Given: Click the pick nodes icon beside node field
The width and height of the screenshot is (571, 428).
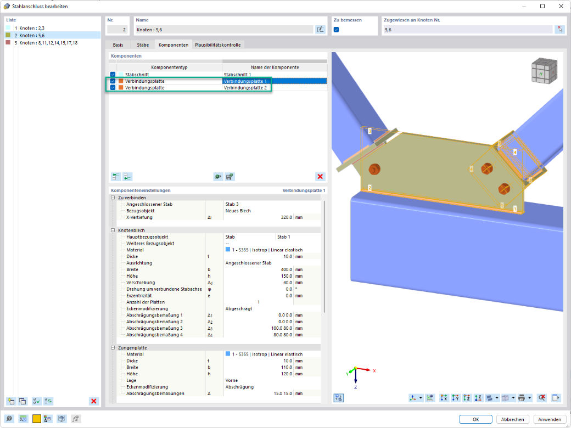Looking at the screenshot, I should 559,30.
